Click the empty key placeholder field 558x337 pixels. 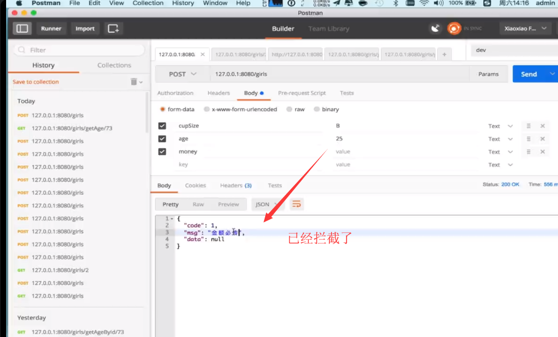click(x=249, y=164)
